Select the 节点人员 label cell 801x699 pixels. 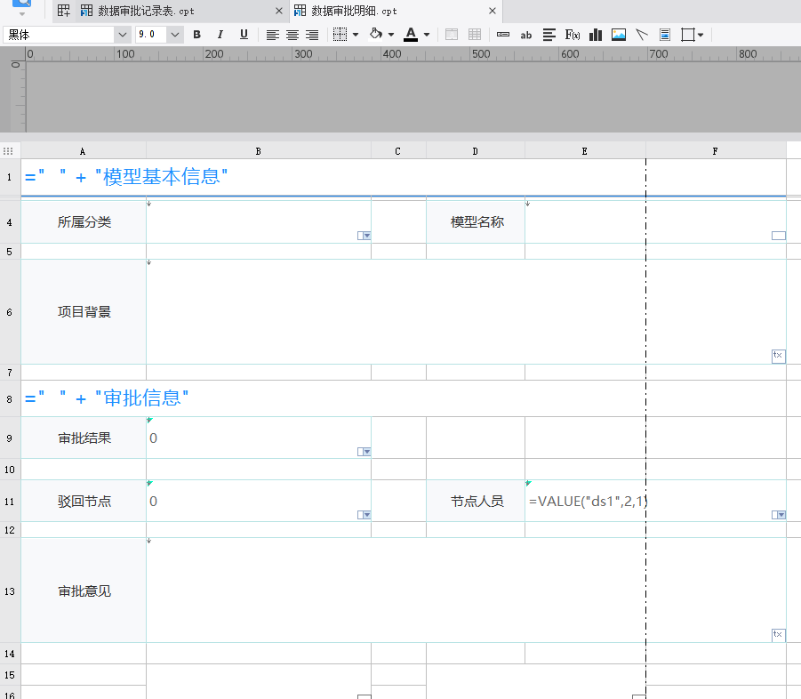[x=476, y=502]
